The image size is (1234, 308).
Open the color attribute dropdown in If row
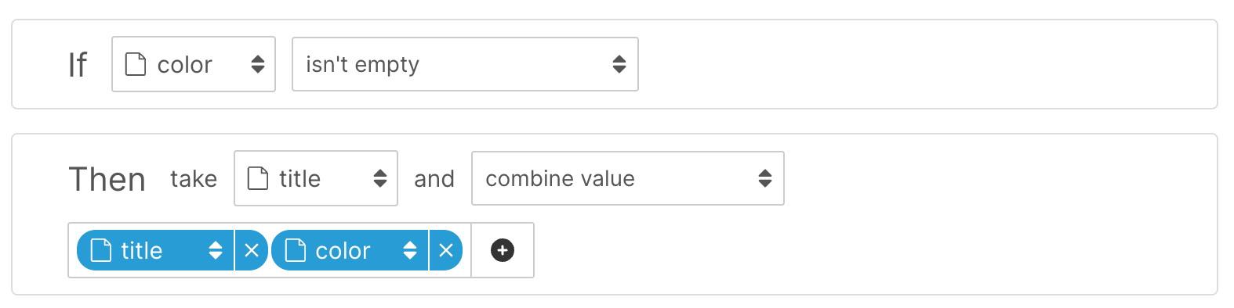point(193,64)
